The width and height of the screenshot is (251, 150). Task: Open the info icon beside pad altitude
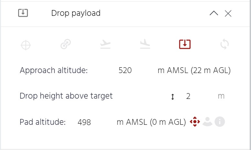coord(220,122)
